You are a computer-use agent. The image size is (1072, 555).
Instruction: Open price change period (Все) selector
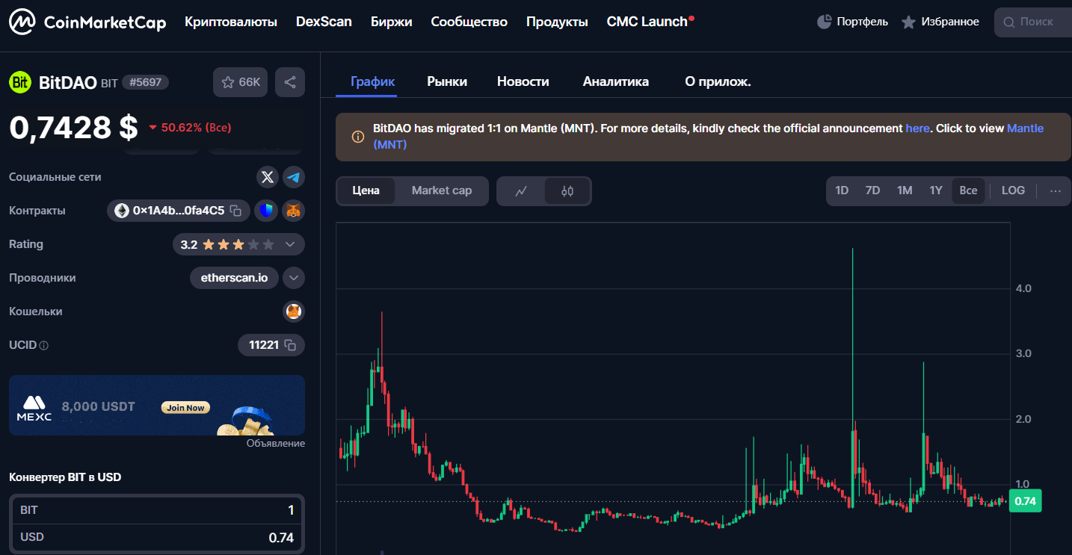[218, 128]
